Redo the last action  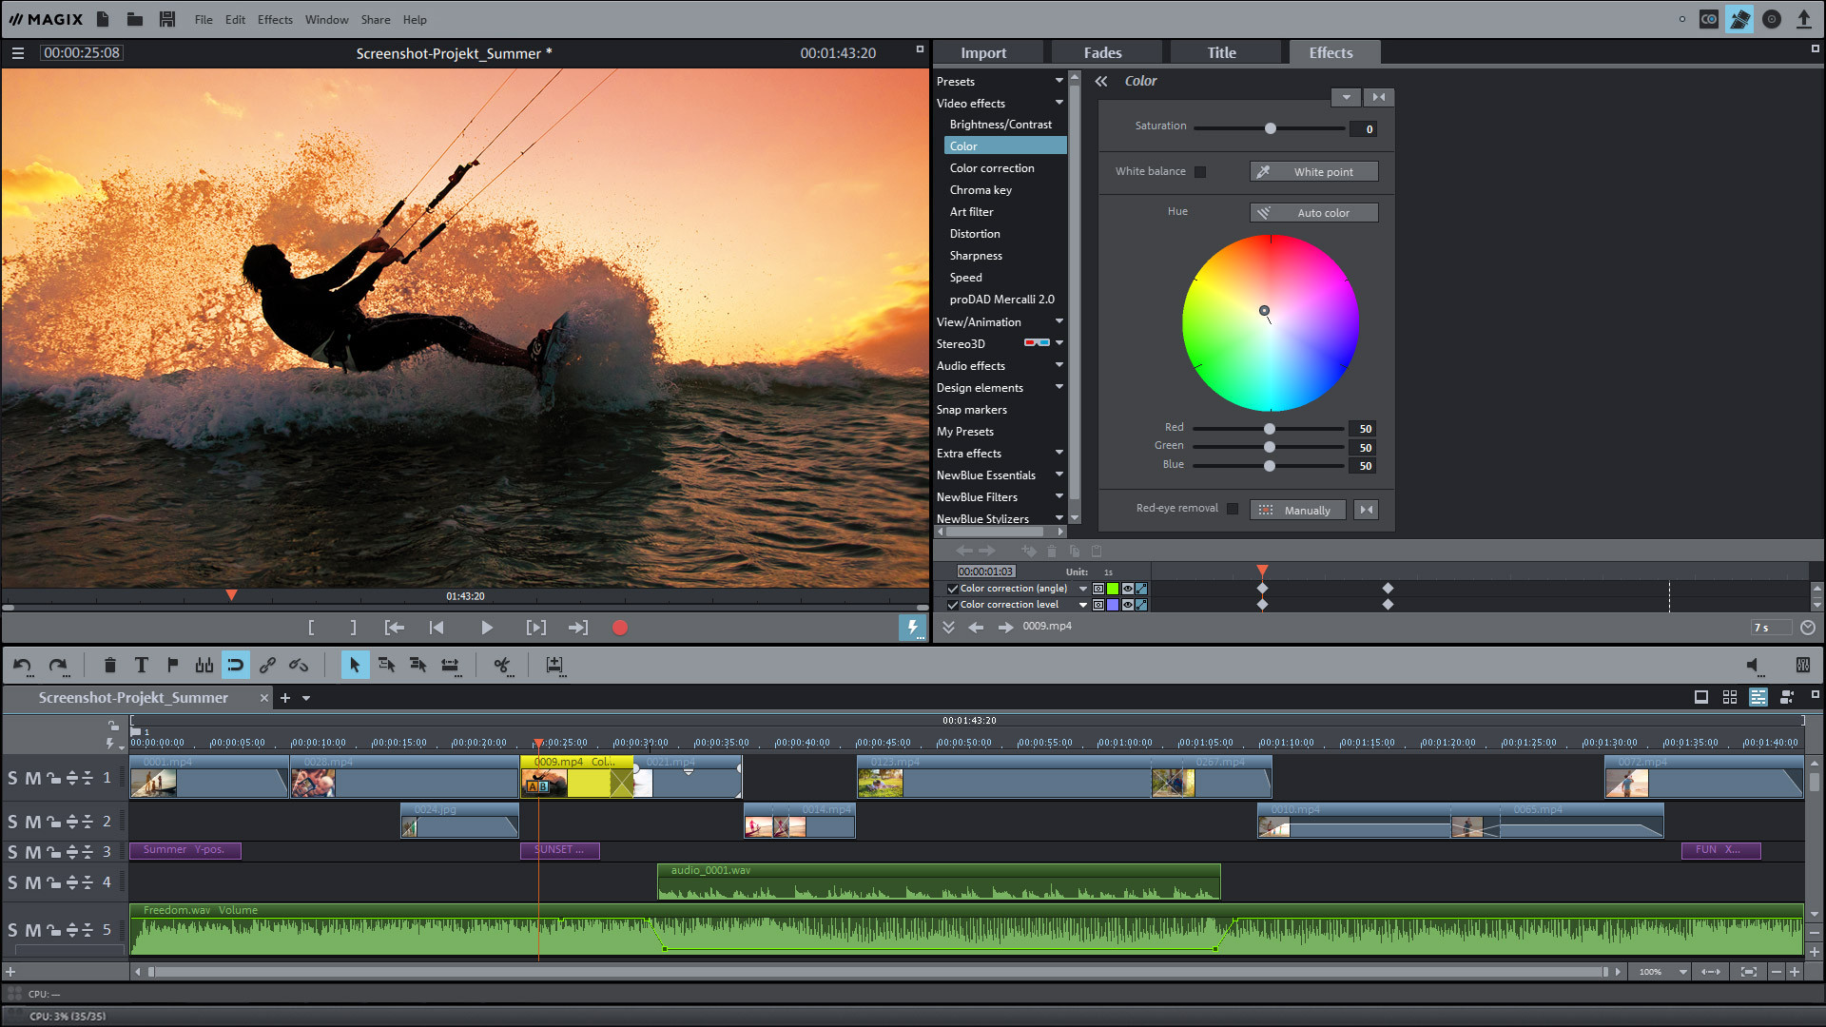tap(58, 666)
